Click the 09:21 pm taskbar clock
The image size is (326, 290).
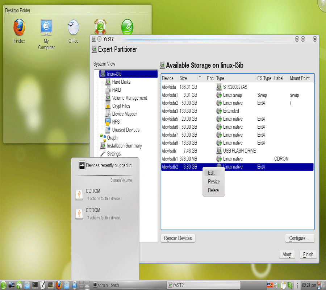(309, 285)
